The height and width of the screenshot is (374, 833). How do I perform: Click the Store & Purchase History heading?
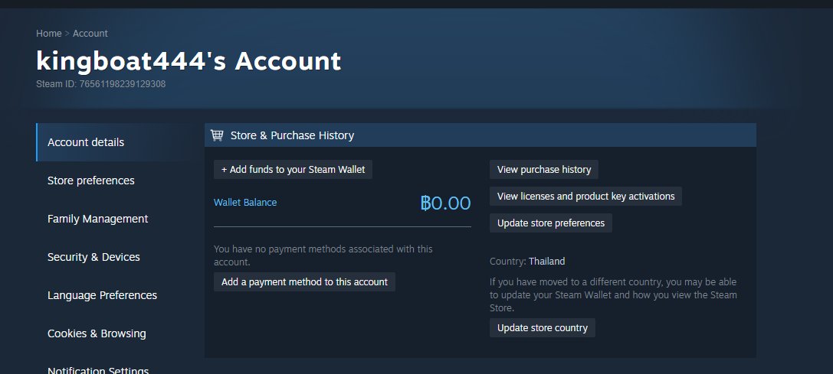292,135
